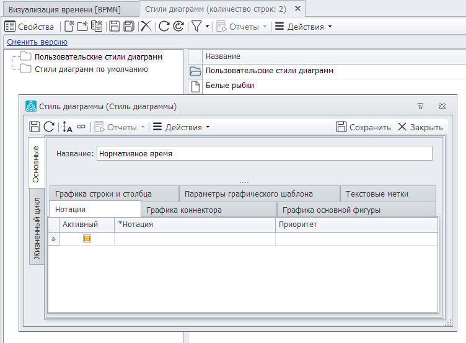Screen dimensions: 466x343
Task: Click the new document icon in main toolbar
Action: [x=69, y=26]
